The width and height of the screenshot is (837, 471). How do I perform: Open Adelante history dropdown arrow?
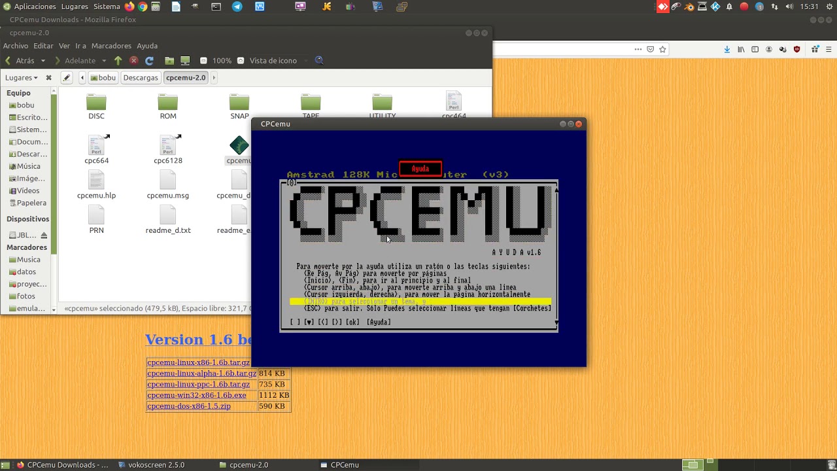click(103, 60)
